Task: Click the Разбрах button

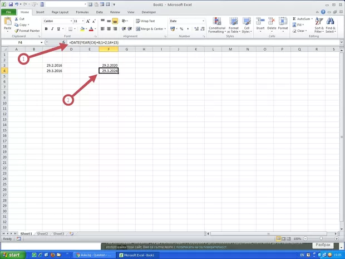Action: pos(323,245)
